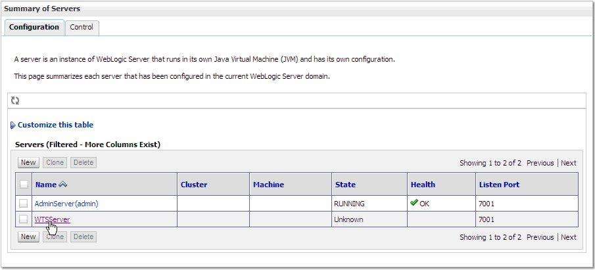
Task: Click 'Servers (Filtered - More Columns Exist)' caption
Action: 87,145
